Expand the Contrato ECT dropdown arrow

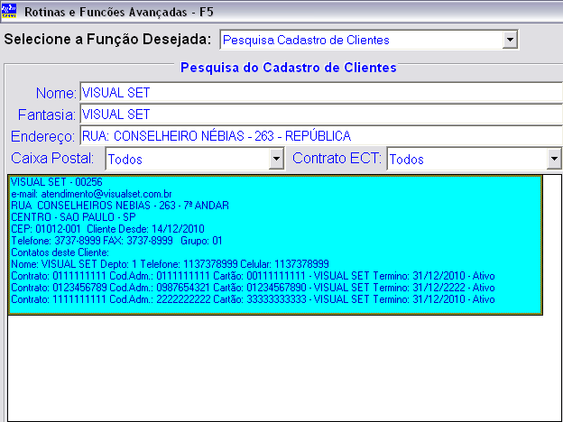554,159
